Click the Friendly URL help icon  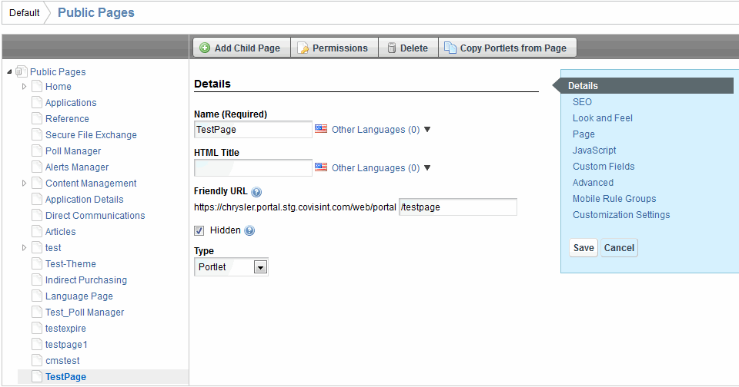pyautogui.click(x=256, y=192)
